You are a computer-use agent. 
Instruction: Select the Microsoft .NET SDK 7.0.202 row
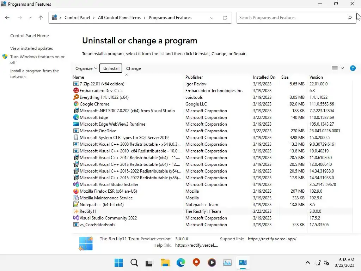point(212,110)
